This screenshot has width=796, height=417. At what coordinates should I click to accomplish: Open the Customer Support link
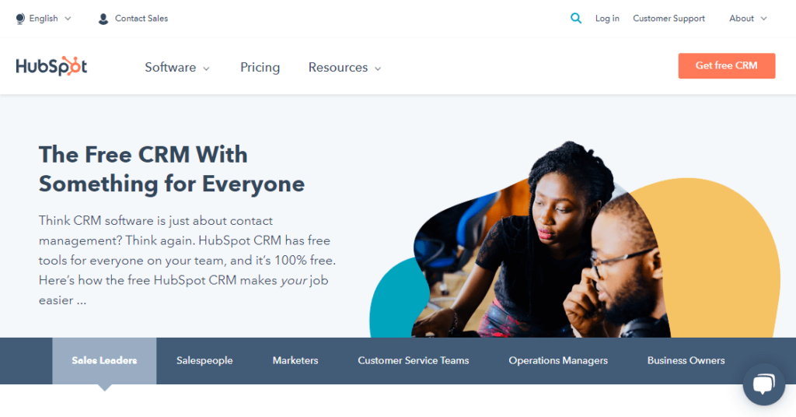point(669,19)
